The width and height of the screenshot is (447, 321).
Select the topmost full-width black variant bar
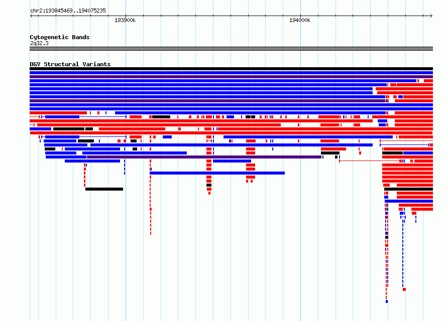(231, 69)
